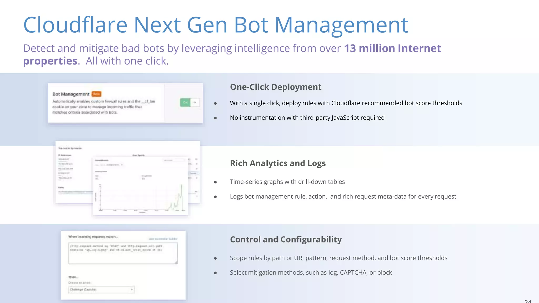Click the traffic spike on the graph
The height and width of the screenshot is (303, 539).
click(x=181, y=187)
